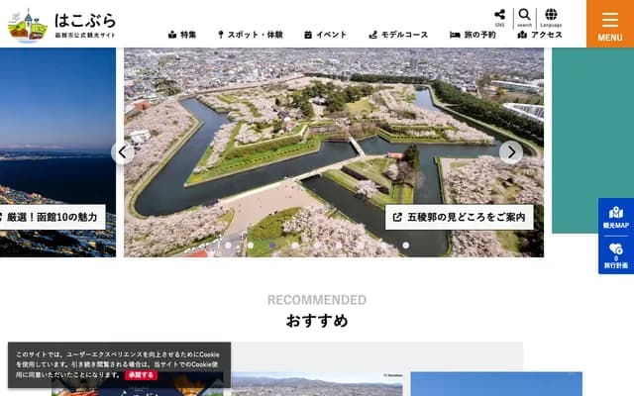Follow the 厳選！函館10の魅力 link
Viewport: 634px width, 396px height.
point(52,217)
